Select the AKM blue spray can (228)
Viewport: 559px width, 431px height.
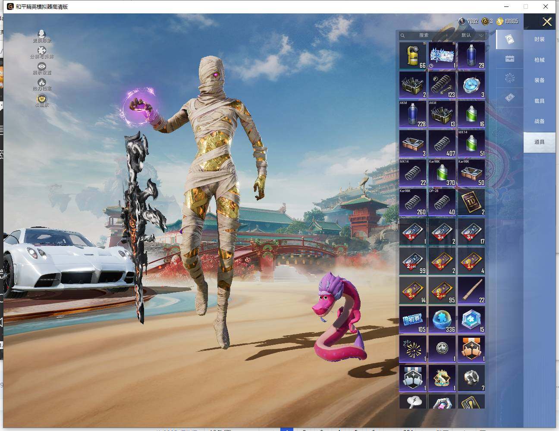pyautogui.click(x=413, y=114)
